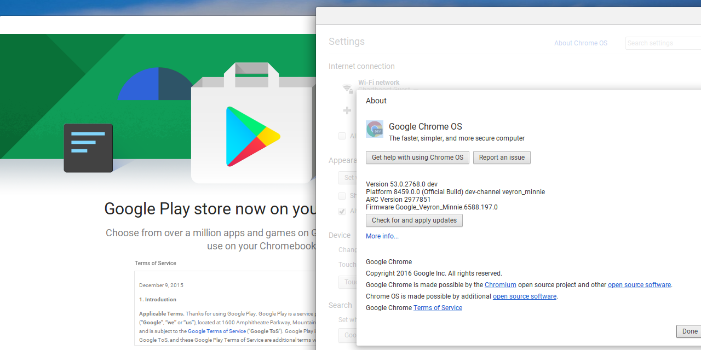Open the About Chrome OS settings page
701x350 pixels.
(x=581, y=43)
